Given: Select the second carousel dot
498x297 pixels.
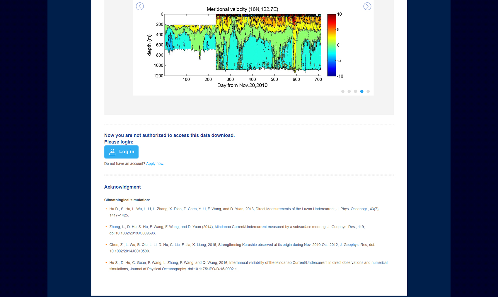Looking at the screenshot, I should tap(349, 91).
